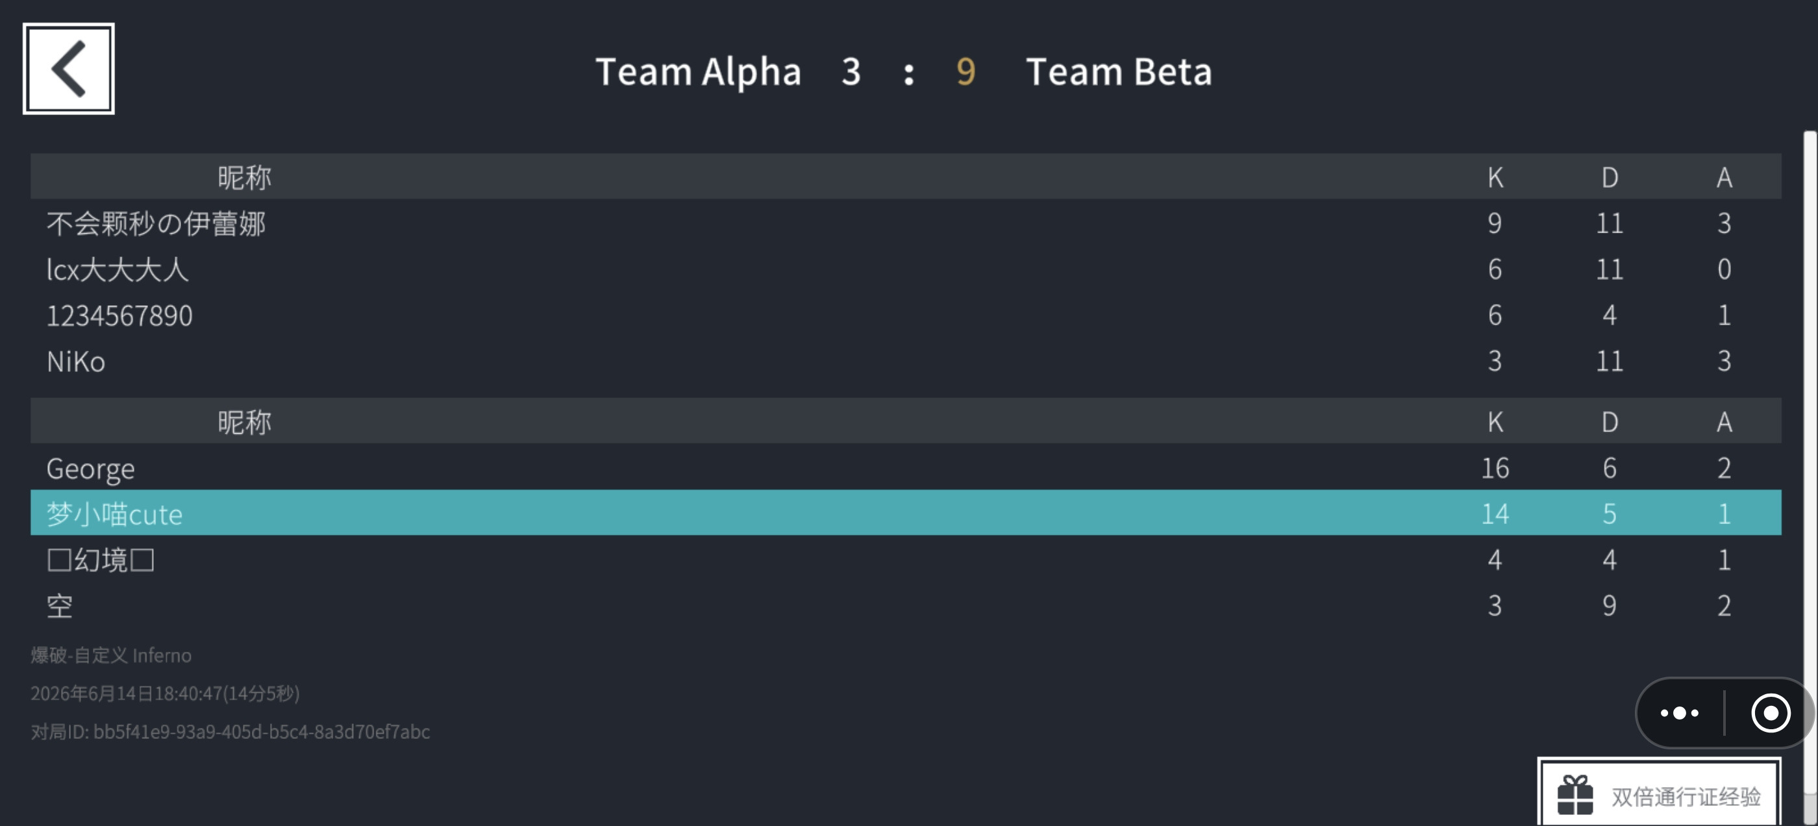The height and width of the screenshot is (826, 1818).
Task: Select player 1234567890 row
Action: (x=906, y=315)
